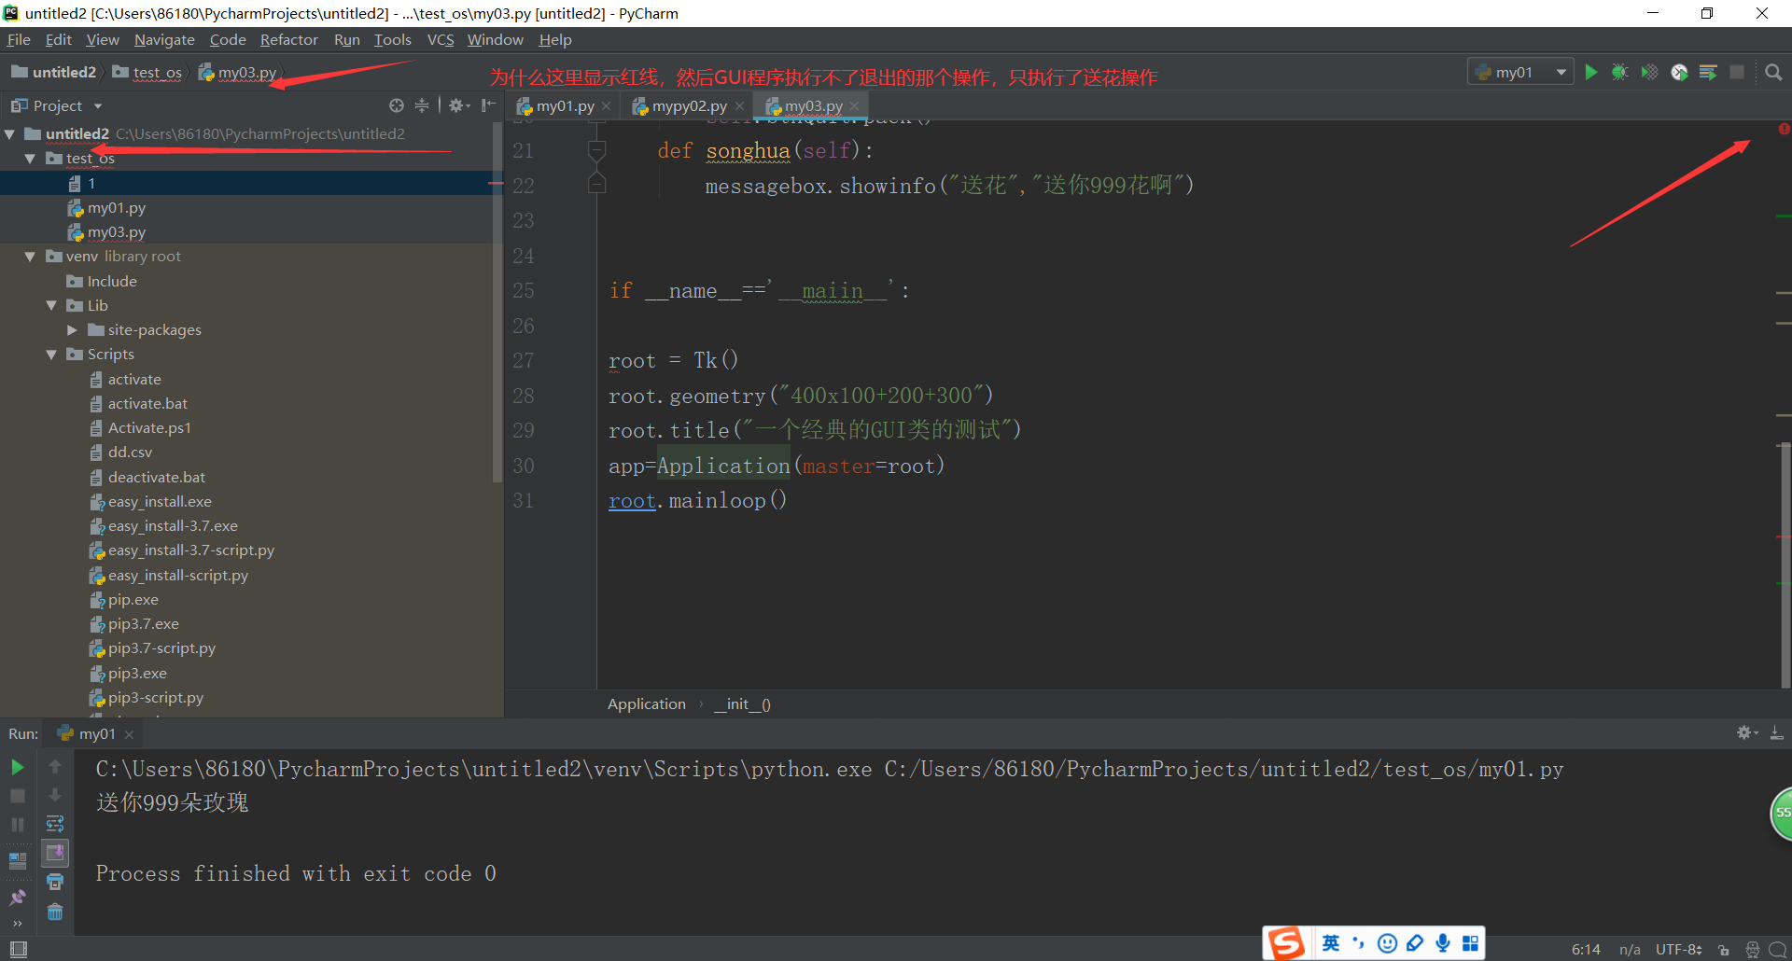The image size is (1792, 961).
Task: Open the Refactor menu
Action: point(288,39)
